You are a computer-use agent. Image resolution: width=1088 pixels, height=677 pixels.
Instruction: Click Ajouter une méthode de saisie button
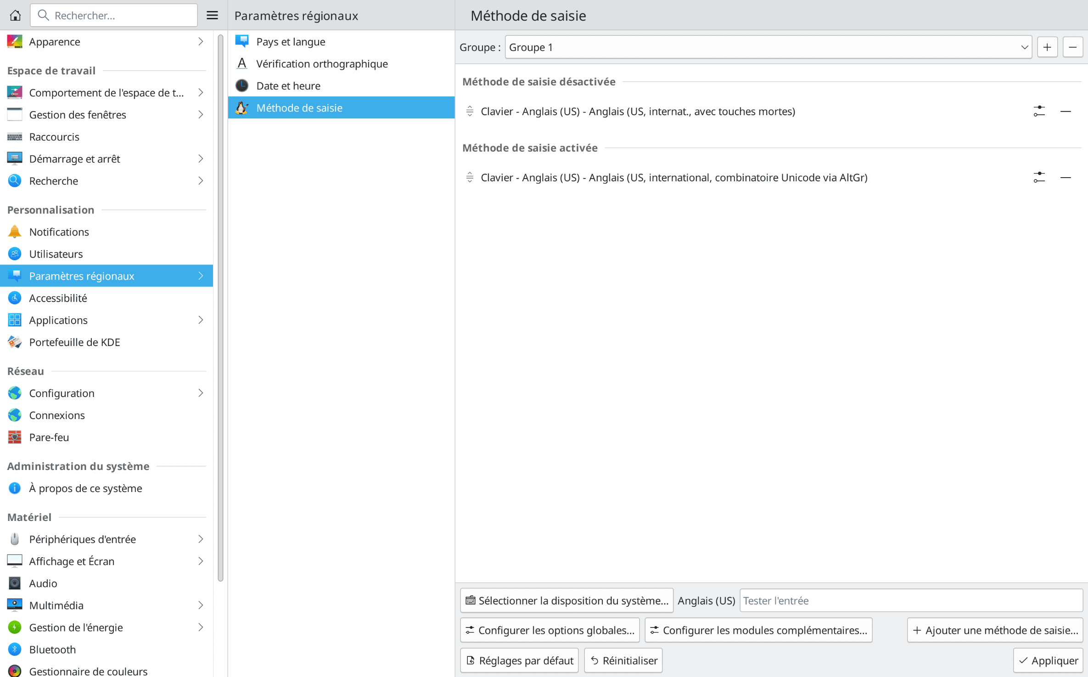click(x=995, y=630)
